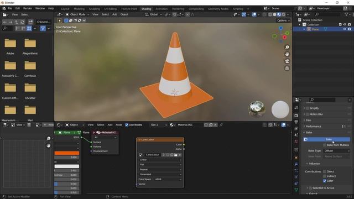Open the Object Mode dropdown
Image resolution: width=354 pixels, height=199 pixels.
(77, 14)
